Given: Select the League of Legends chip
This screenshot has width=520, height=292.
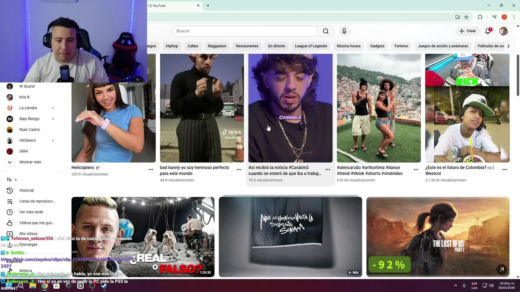Looking at the screenshot, I should (x=311, y=46).
